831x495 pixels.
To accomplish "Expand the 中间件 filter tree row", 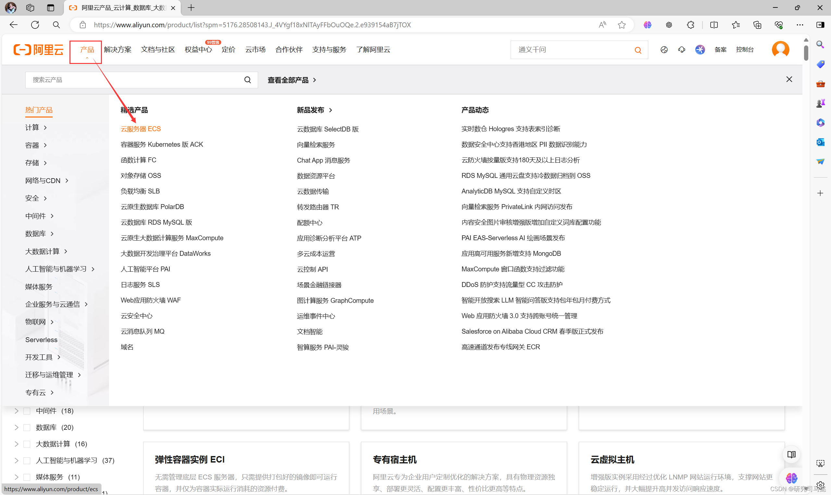I will point(16,411).
